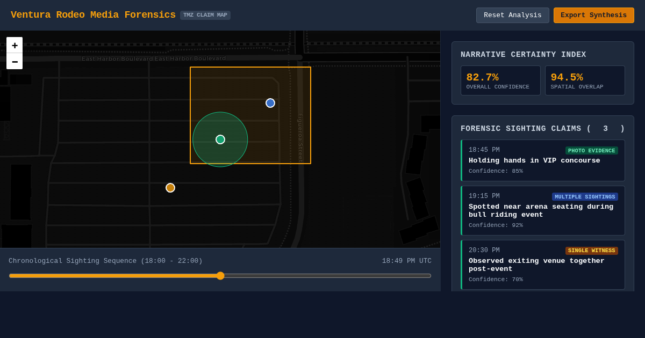Open the 18:45 PM VIP concourse claim
This screenshot has width=645, height=338.
click(543, 160)
